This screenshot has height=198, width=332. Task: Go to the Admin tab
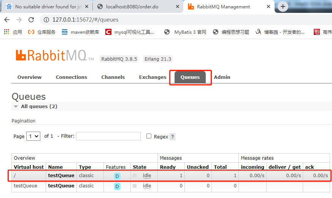point(222,77)
